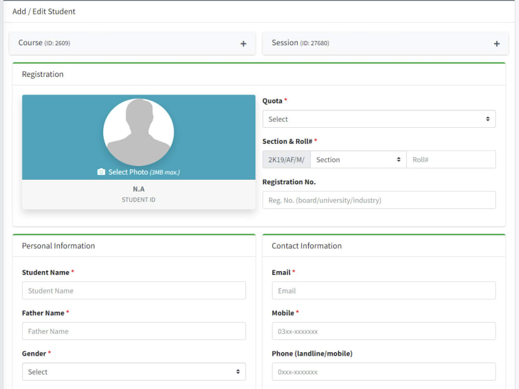
Task: Expand the Course panel plus icon
Action: click(x=243, y=44)
